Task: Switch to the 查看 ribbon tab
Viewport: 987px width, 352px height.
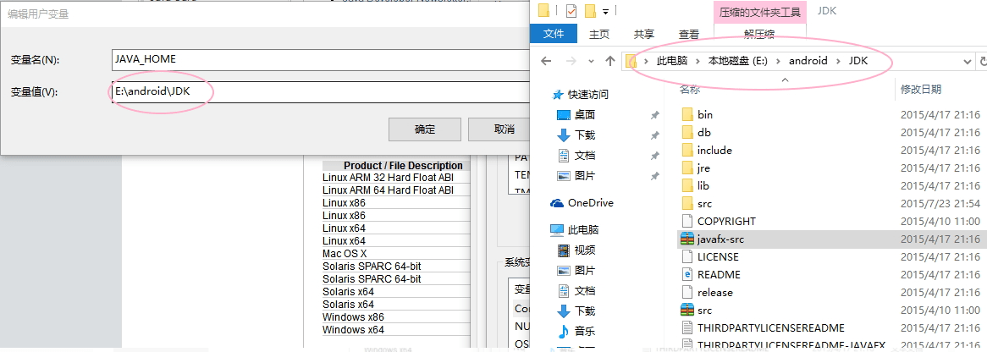Action: (689, 34)
